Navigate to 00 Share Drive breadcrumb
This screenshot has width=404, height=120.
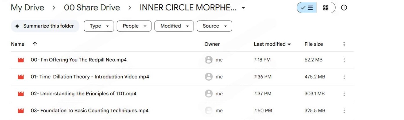(92, 8)
